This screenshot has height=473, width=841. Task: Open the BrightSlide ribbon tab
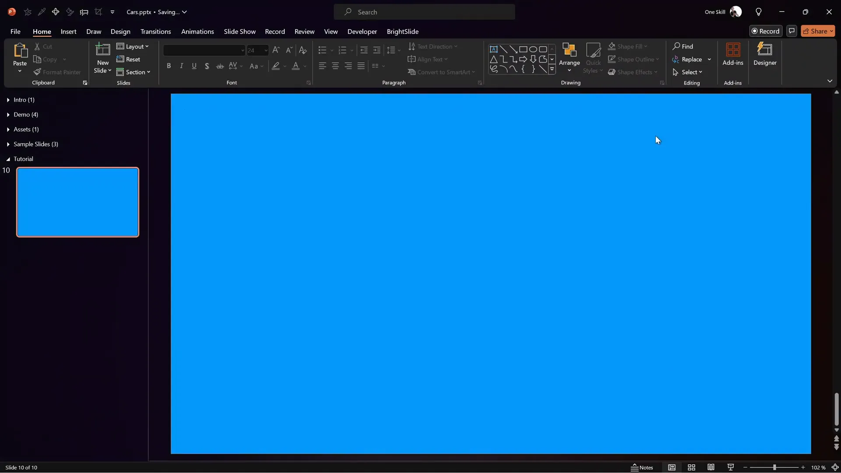tap(403, 32)
